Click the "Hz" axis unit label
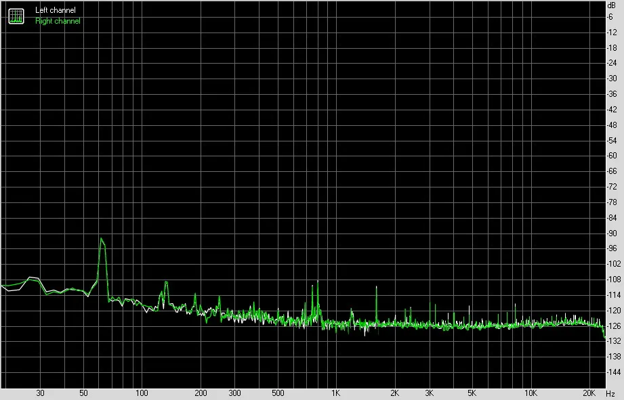The height and width of the screenshot is (400, 624). [611, 394]
